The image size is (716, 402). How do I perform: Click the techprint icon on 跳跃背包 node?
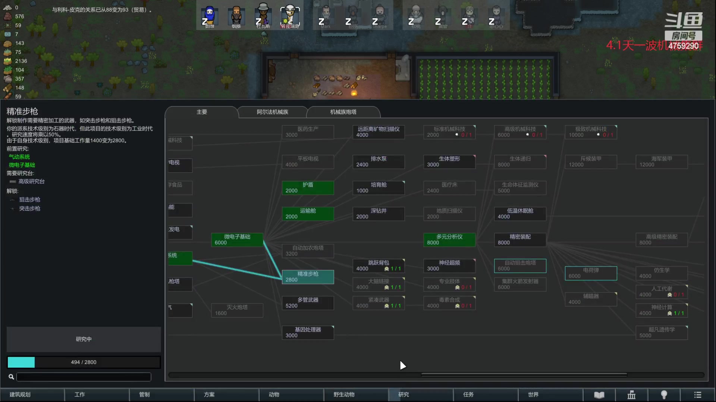(x=387, y=269)
